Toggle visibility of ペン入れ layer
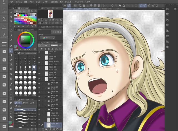Screen dimensions: 178x131 pos(39,79)
